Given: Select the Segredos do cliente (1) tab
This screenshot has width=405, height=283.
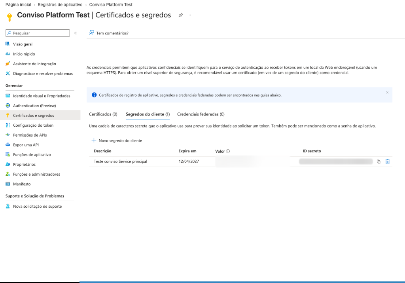Looking at the screenshot, I should tap(148, 114).
